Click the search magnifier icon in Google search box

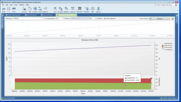click(x=156, y=5)
